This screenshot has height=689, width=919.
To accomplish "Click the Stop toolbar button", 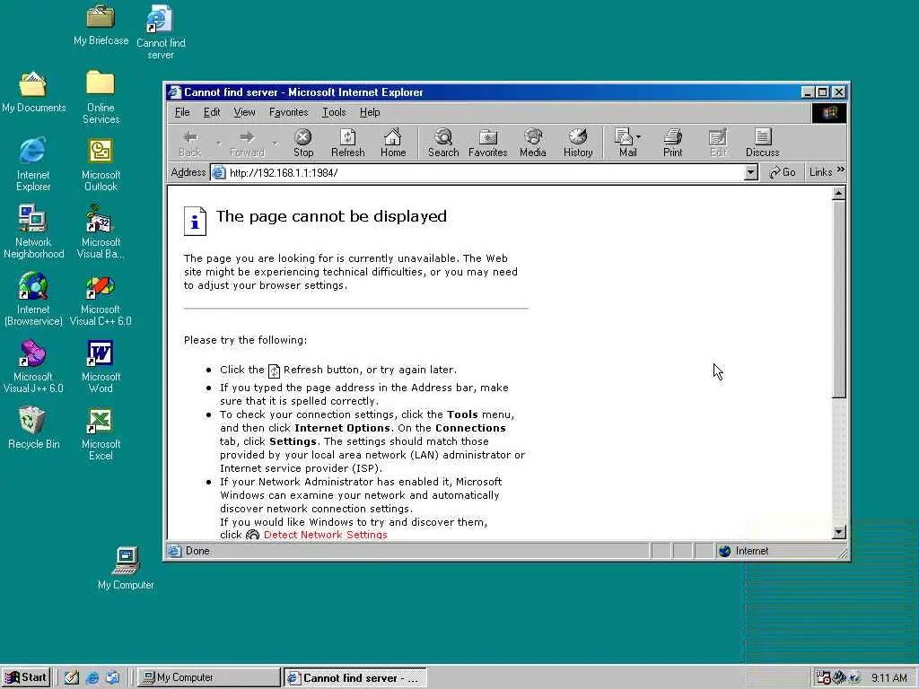I will [x=303, y=143].
